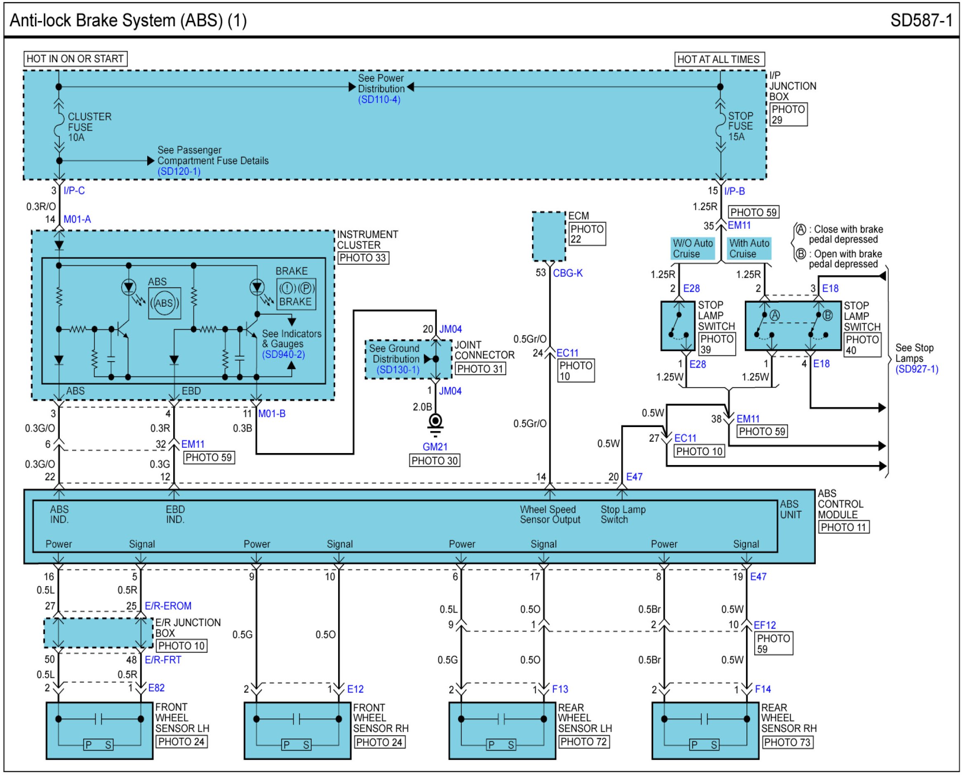Open the SD927-1 stop lamps reference
The height and width of the screenshot is (775, 965).
(917, 369)
